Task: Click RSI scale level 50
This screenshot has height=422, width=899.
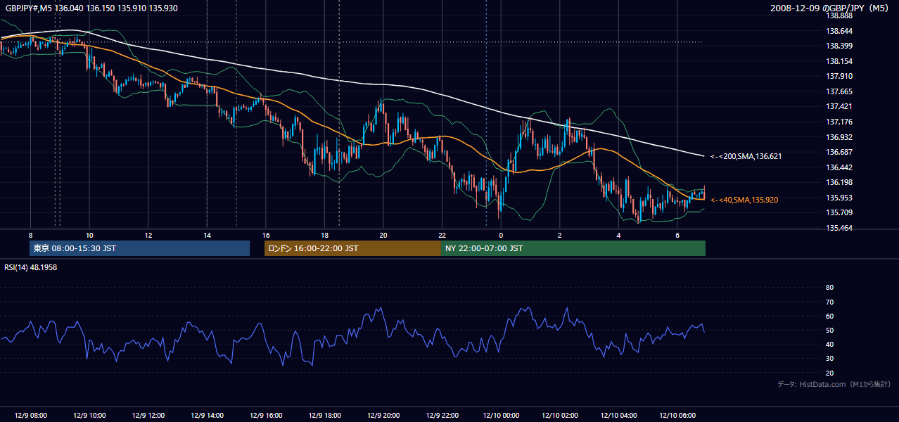Action: [x=829, y=330]
